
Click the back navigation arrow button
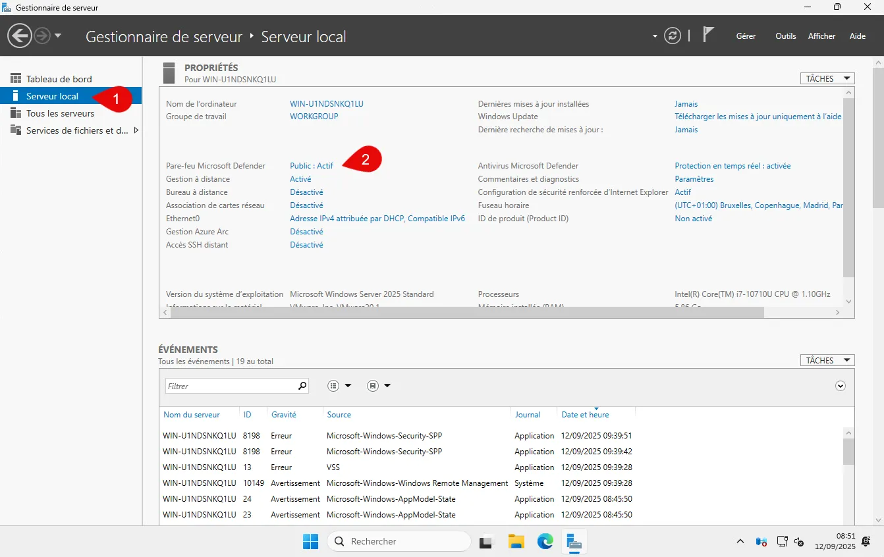click(x=20, y=36)
